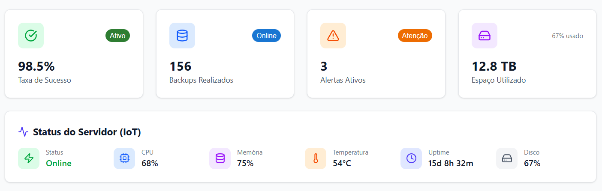
Task: Click the purple hard drive storage icon
Action: [485, 36]
